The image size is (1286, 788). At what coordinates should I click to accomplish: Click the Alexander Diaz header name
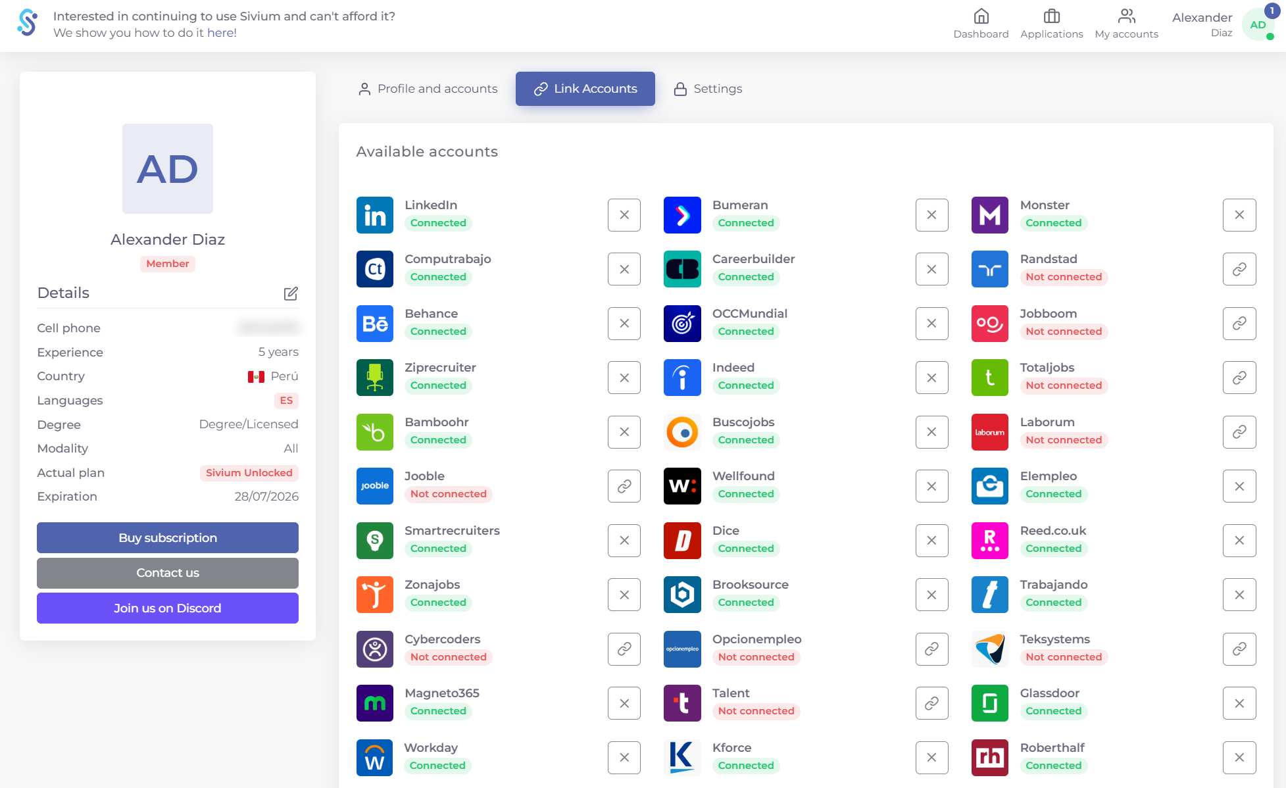[1202, 24]
